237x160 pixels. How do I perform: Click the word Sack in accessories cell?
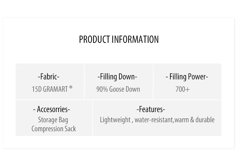70,129
